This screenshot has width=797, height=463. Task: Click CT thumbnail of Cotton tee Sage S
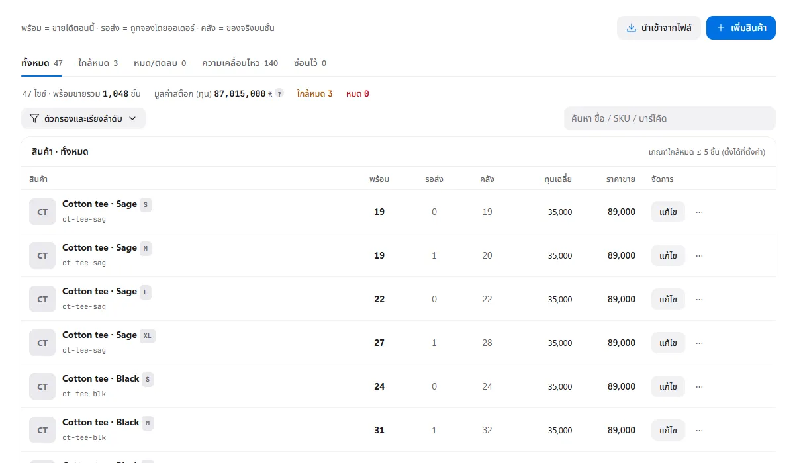tap(42, 212)
